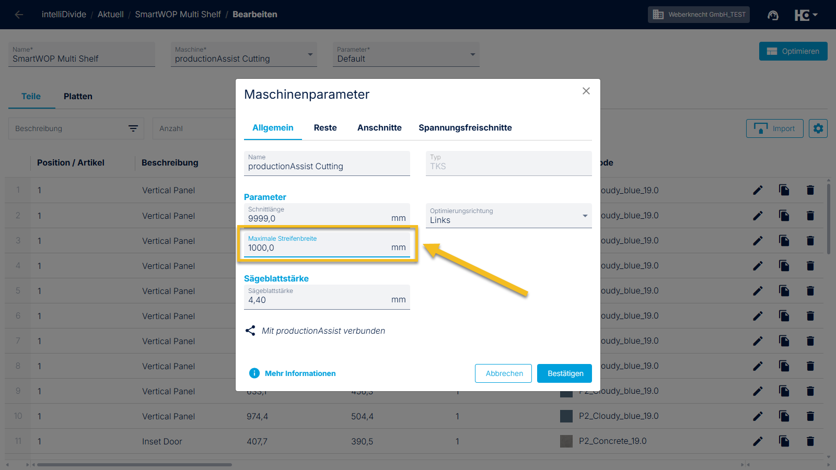
Task: Open machine settings gear icon
Action: 818,128
